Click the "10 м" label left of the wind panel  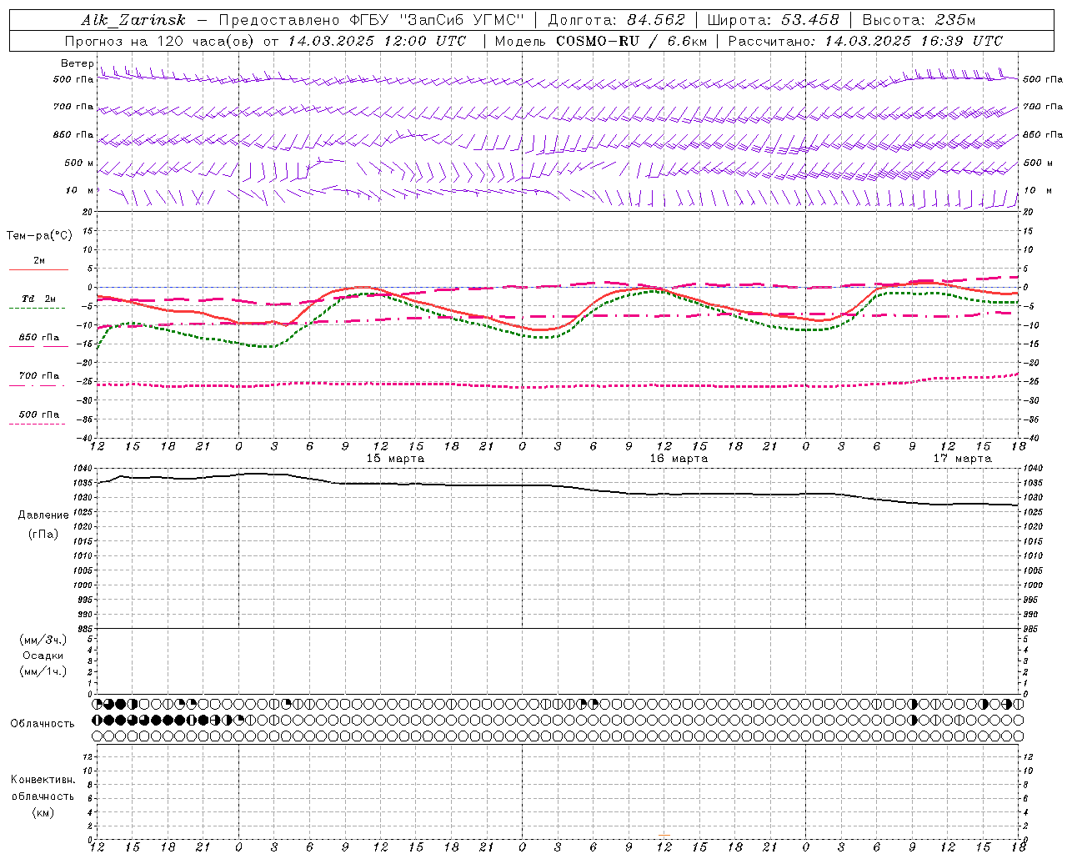[80, 190]
